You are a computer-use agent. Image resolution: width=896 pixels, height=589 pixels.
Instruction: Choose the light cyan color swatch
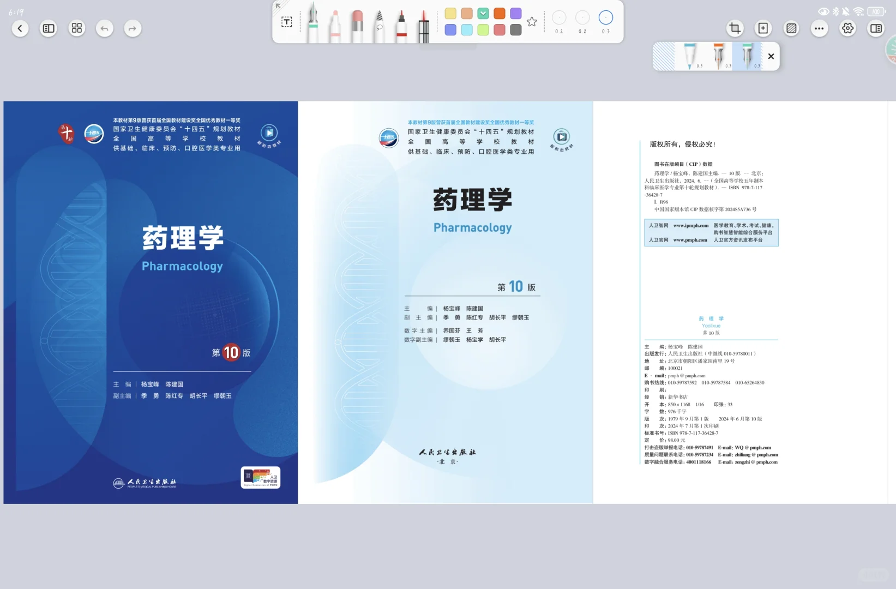(467, 30)
